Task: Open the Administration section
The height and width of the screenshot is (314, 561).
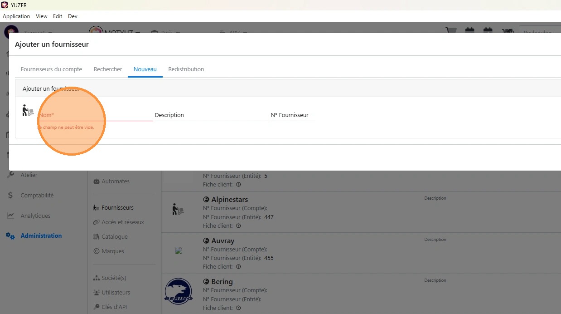Action: click(x=41, y=236)
